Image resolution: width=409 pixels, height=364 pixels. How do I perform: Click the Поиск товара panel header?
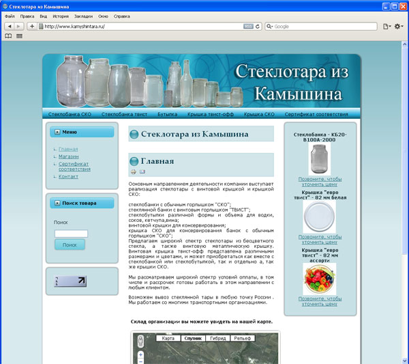point(82,203)
